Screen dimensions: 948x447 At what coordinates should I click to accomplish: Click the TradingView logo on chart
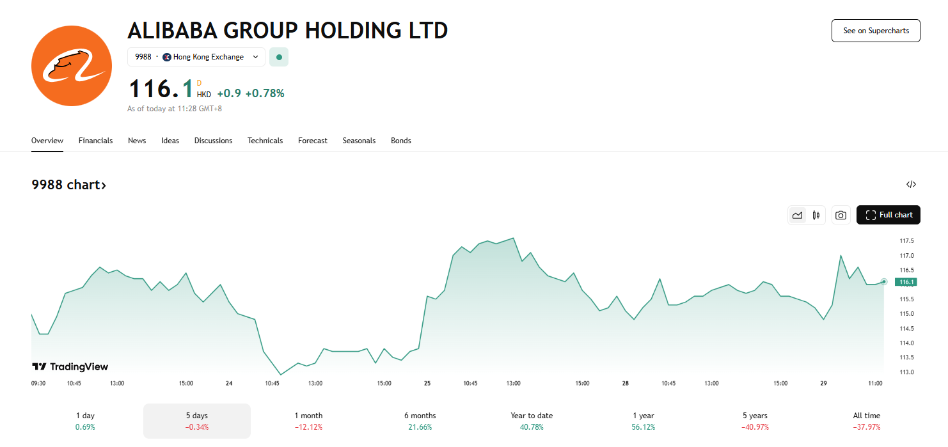[70, 366]
